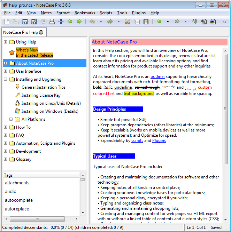Close the NoteCase Pro Help tab
The width and height of the screenshot is (231, 232).
click(x=41, y=32)
